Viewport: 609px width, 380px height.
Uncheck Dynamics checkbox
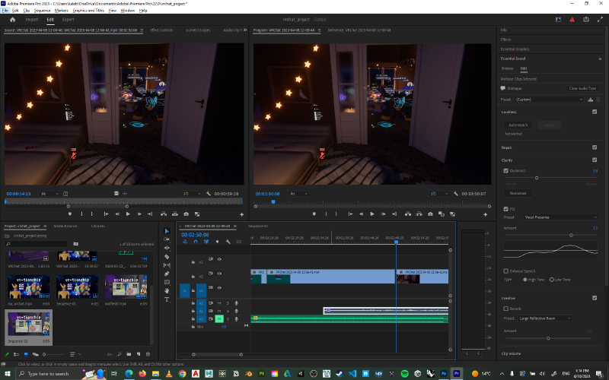506,170
